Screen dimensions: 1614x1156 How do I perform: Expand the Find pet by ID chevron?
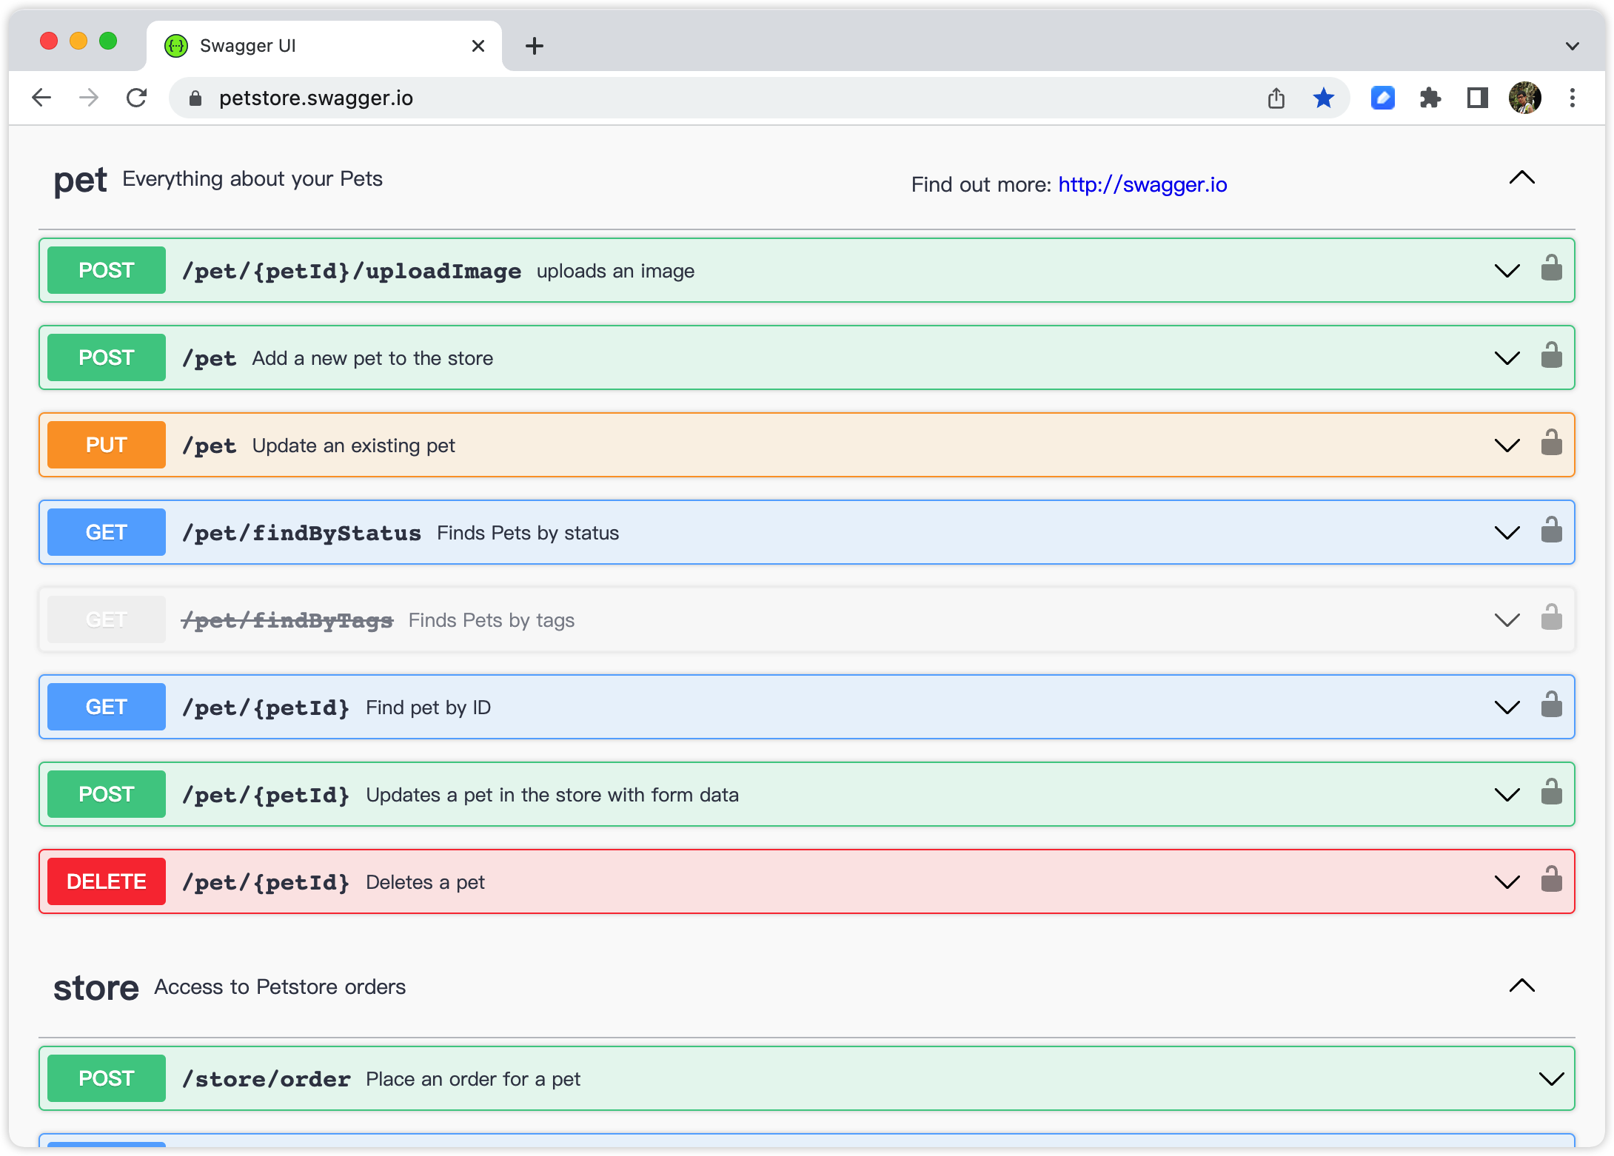pos(1507,708)
